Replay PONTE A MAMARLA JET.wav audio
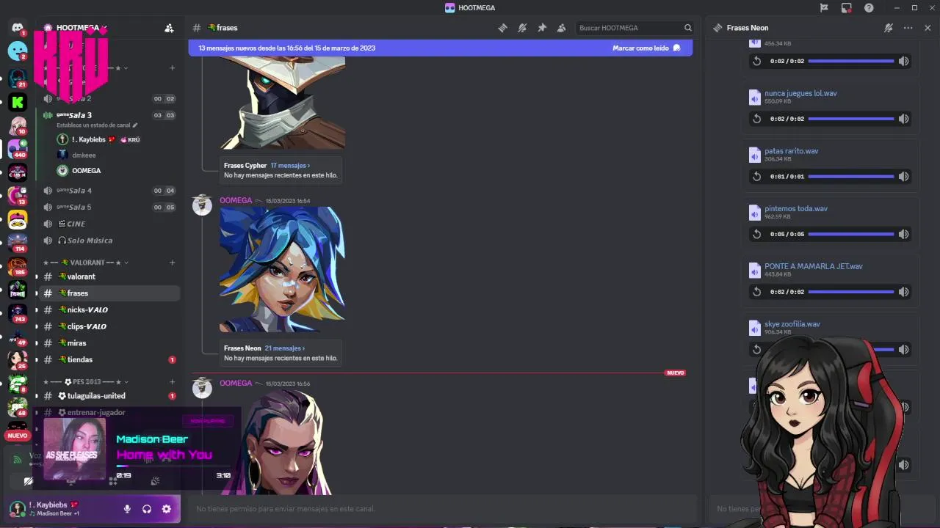Screen dimensions: 940x528 [757, 292]
